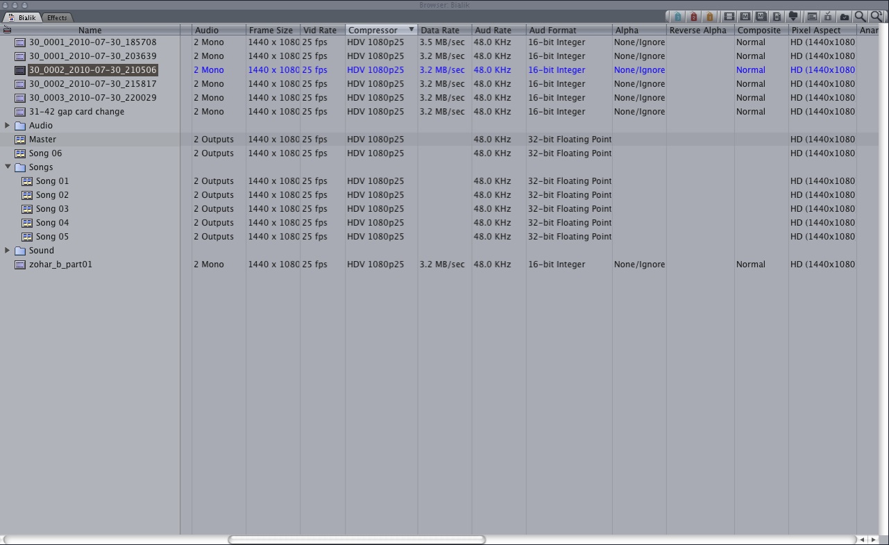Click the blue tag number 3 button

[677, 17]
